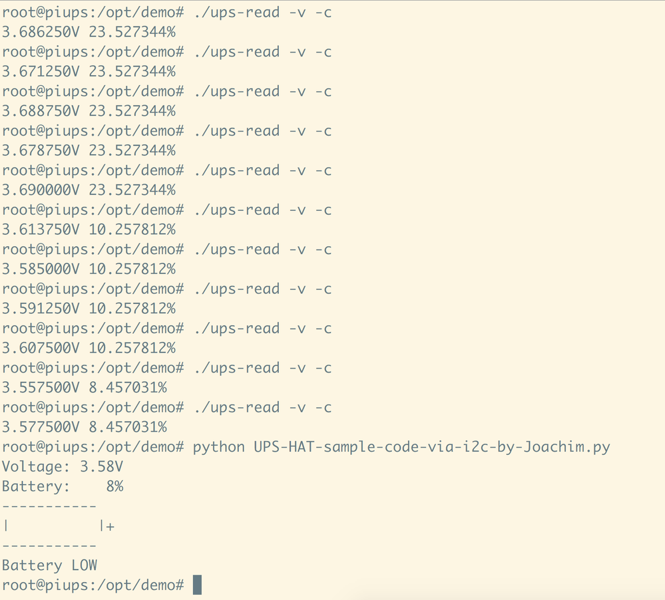Click the last root@piups prompt
The height and width of the screenshot is (600, 665).
pyautogui.click(x=93, y=585)
